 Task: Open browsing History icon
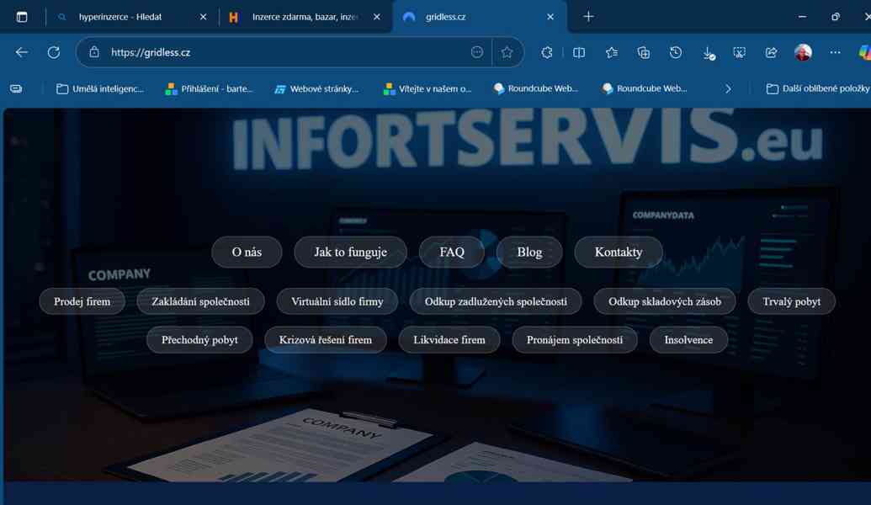(676, 52)
